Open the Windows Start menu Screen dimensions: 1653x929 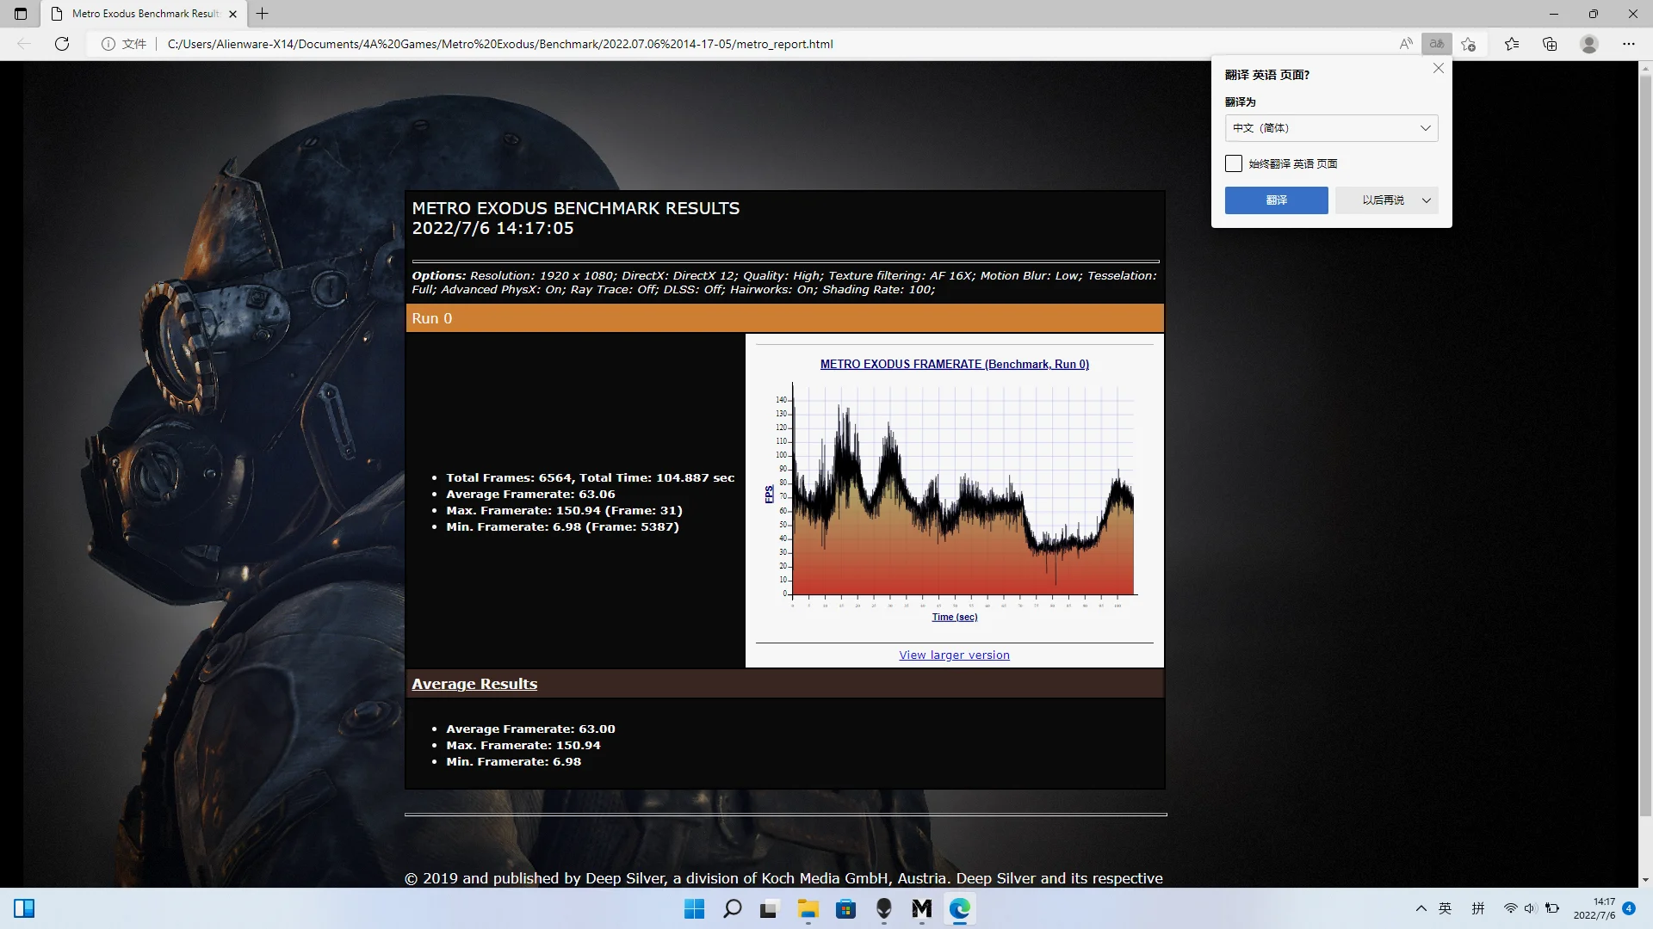click(x=694, y=908)
